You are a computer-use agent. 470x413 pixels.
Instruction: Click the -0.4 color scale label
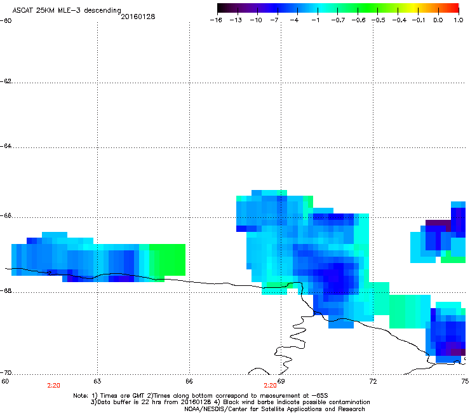(399, 20)
